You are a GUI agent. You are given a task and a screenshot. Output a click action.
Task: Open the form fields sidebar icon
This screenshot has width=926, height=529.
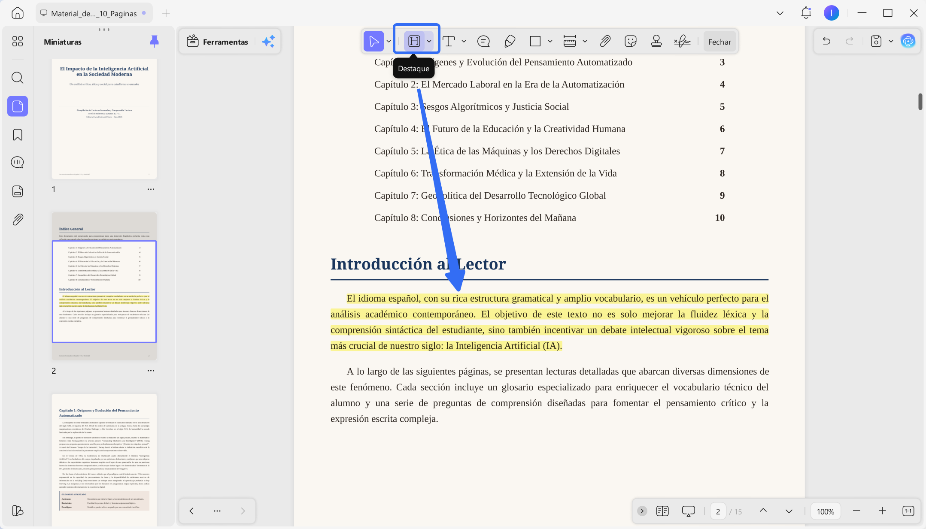tap(18, 191)
